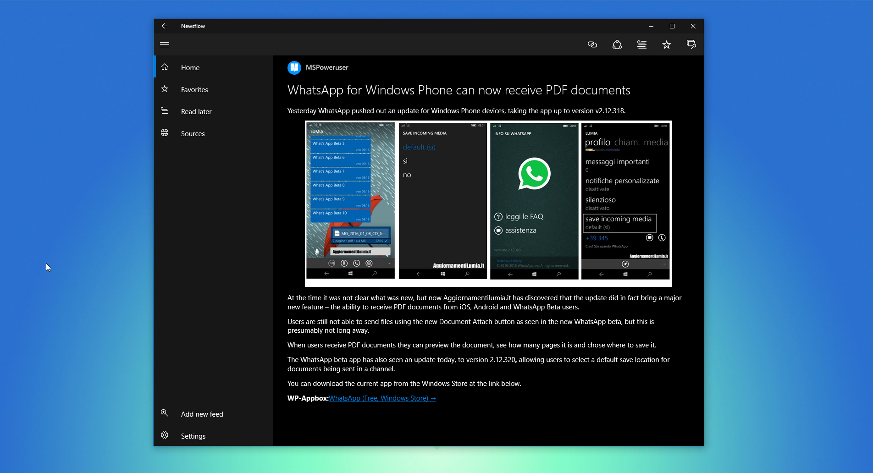Click the Home house icon
Image resolution: width=873 pixels, height=473 pixels.
tap(165, 67)
